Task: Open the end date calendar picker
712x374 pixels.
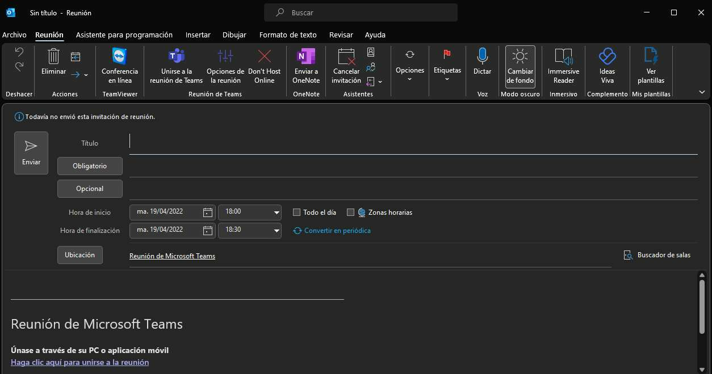Action: (208, 231)
